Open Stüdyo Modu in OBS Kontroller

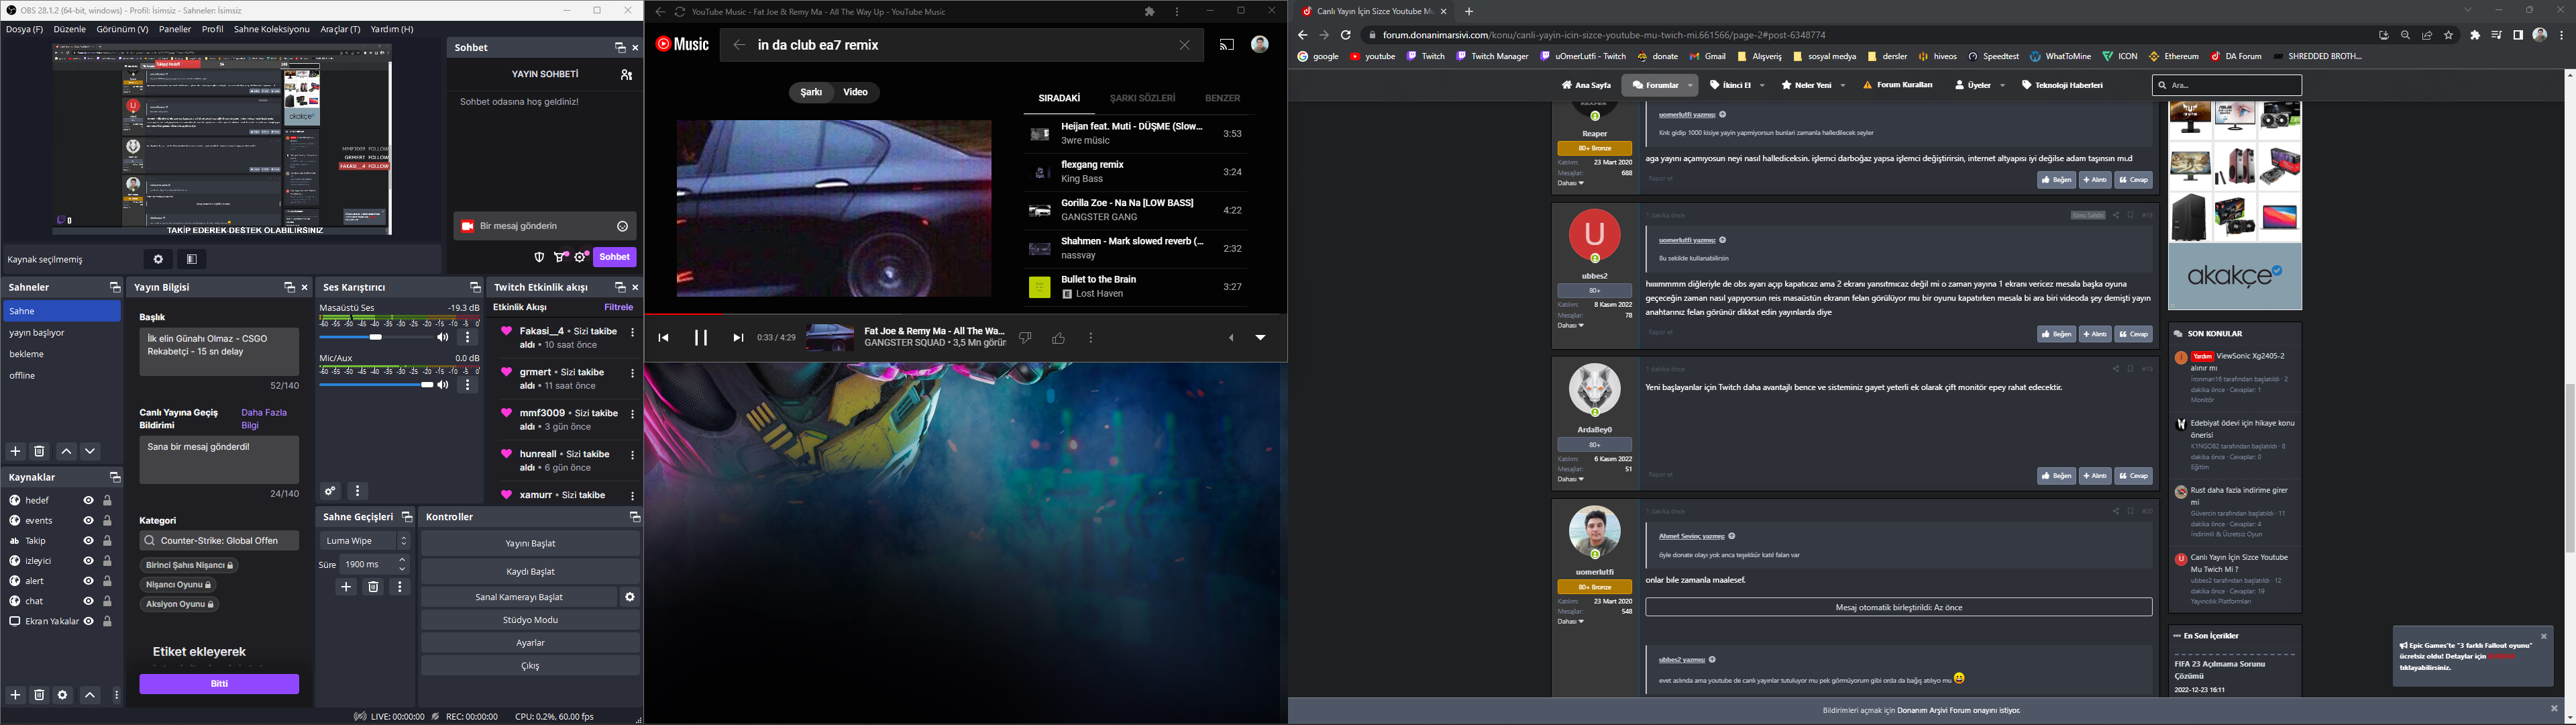click(x=530, y=620)
